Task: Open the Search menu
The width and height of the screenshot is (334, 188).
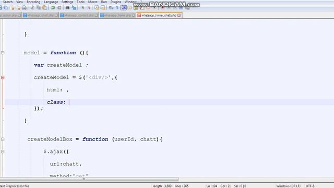Action: click(x=8, y=2)
